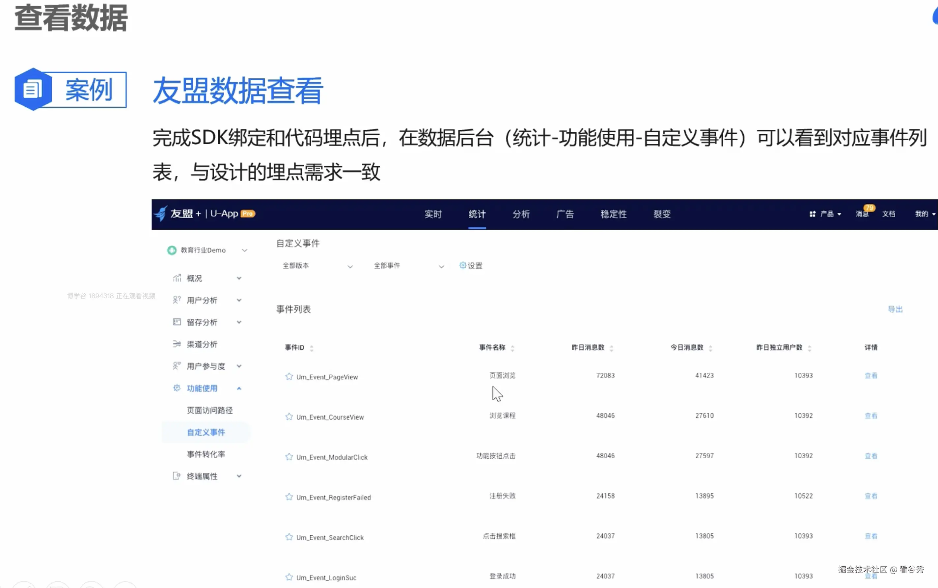
Task: Select the 用户参与度 engagement icon
Action: [177, 365]
